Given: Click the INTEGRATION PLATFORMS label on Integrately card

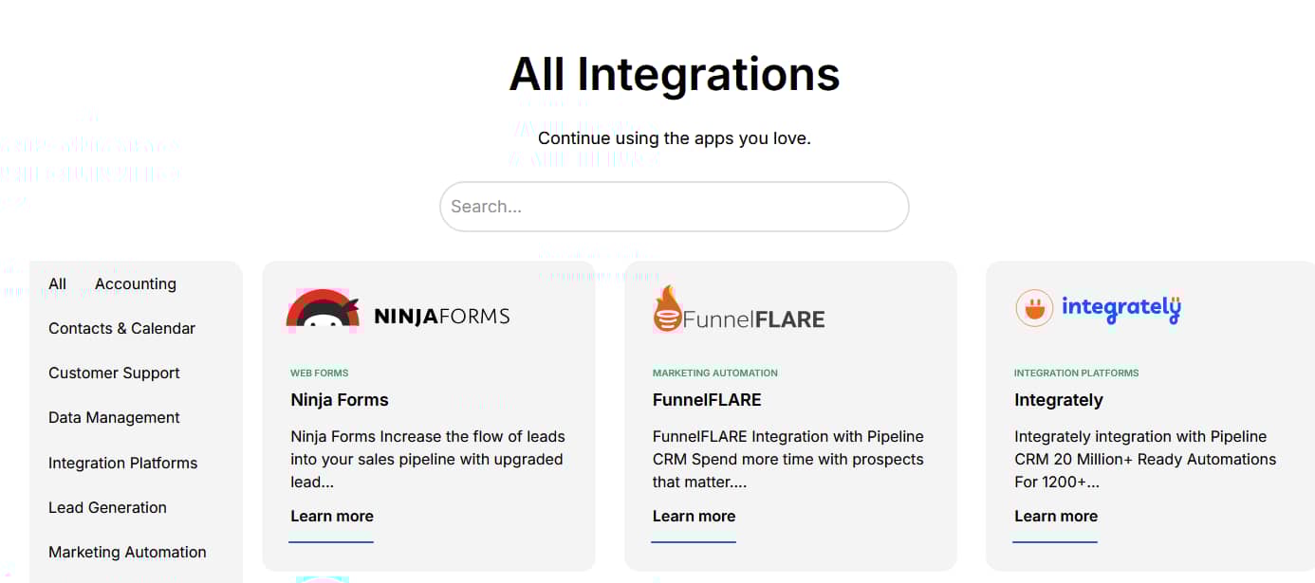Looking at the screenshot, I should pos(1077,373).
